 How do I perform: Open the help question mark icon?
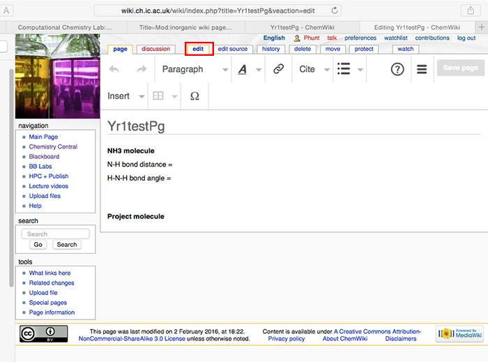pos(397,69)
